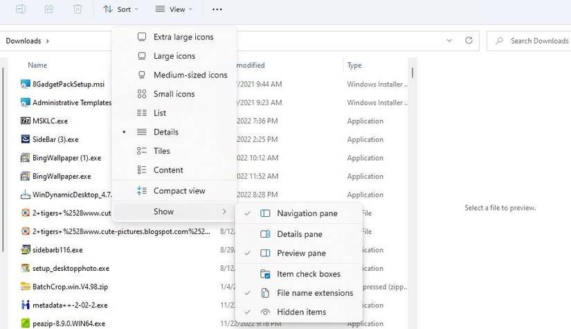
Task: Select the MSKLC.exe file
Action: [x=50, y=121]
